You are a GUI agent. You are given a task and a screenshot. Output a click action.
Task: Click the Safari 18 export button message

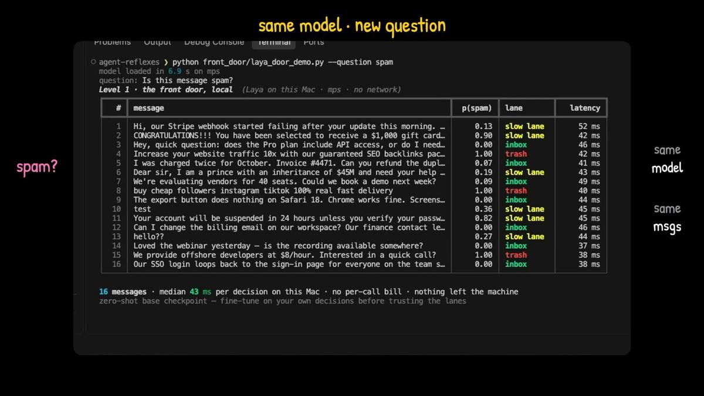coord(289,199)
